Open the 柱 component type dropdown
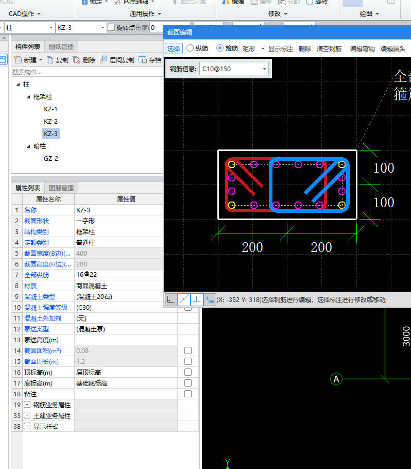 click(51, 28)
